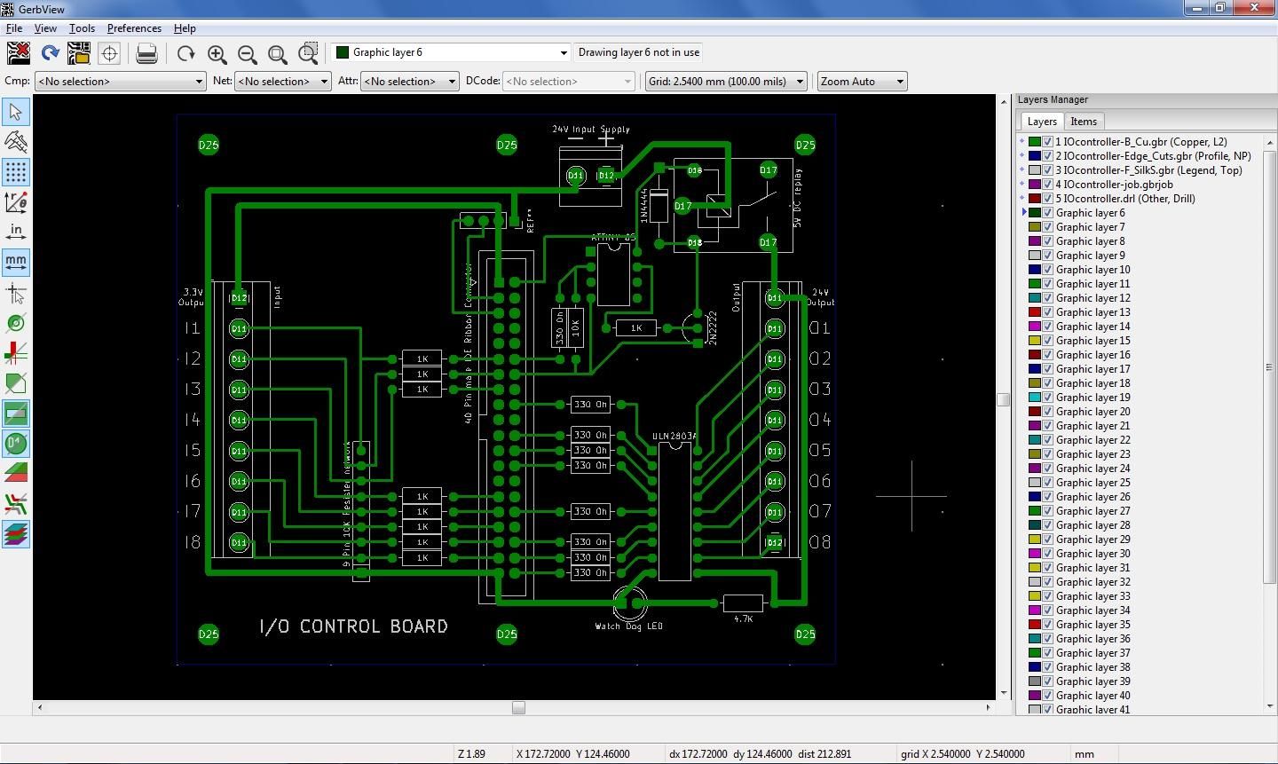The image size is (1278, 764).
Task: Switch to the Items tab
Action: 1084,121
